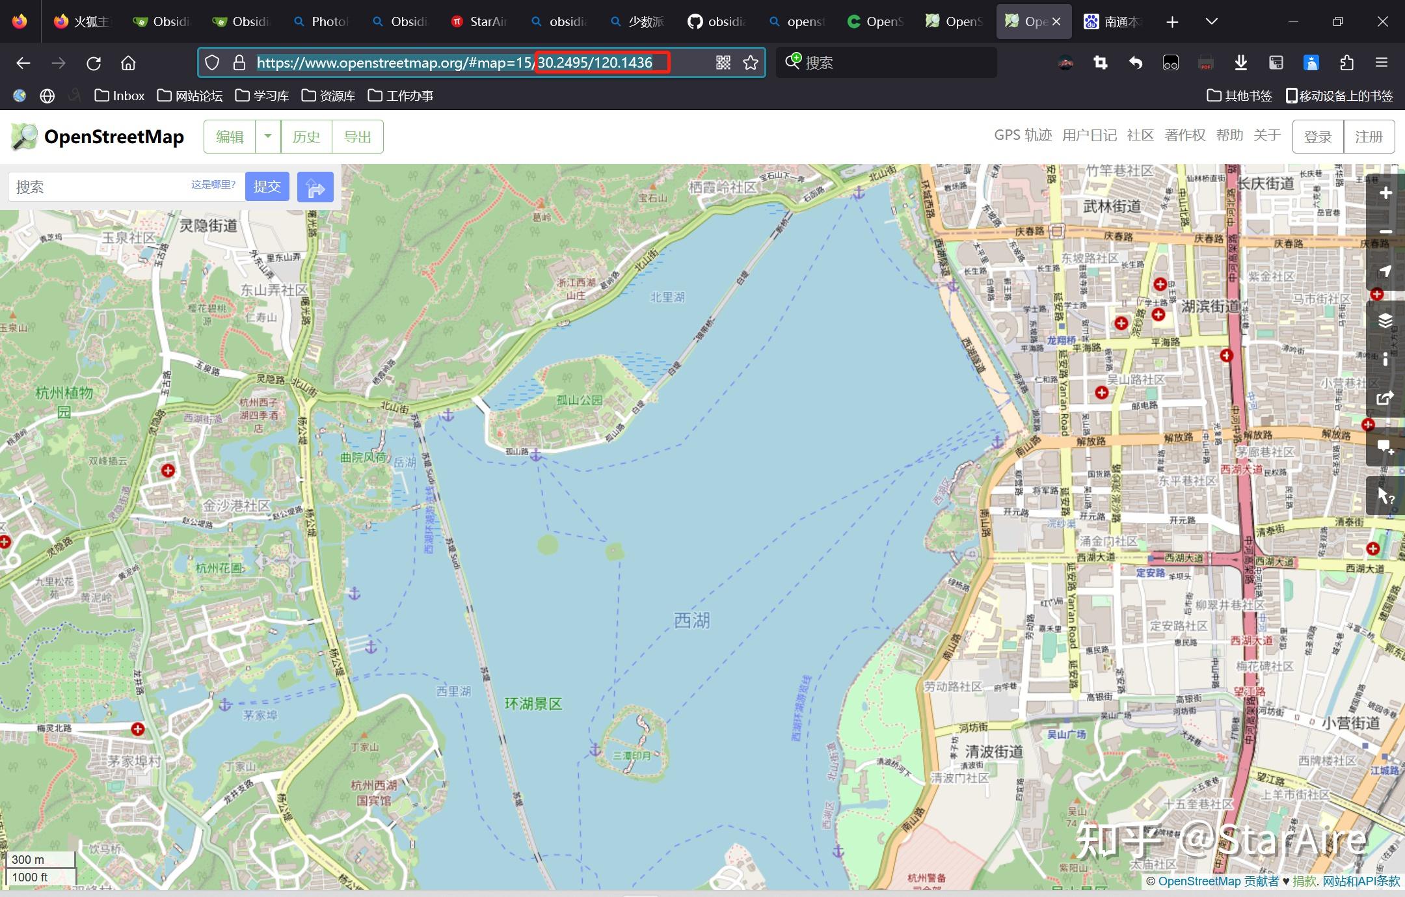Click the tracking protection shield icon

(x=212, y=62)
